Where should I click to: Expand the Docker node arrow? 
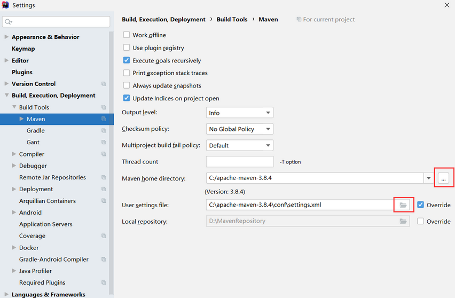(x=14, y=247)
